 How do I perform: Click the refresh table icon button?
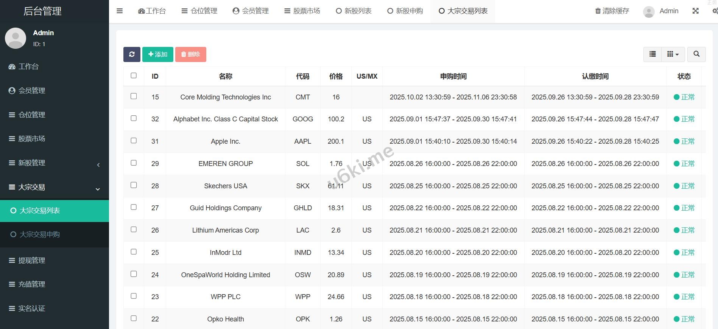click(132, 54)
